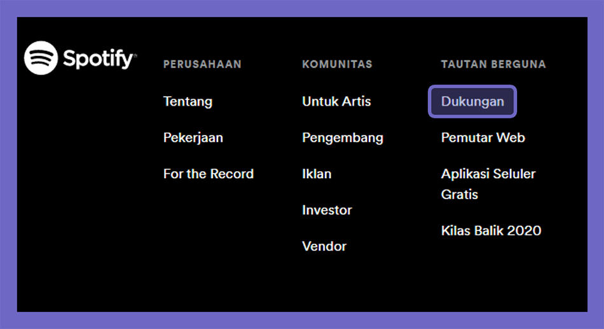
Task: Open the Untuk Artis link
Action: [x=336, y=101]
